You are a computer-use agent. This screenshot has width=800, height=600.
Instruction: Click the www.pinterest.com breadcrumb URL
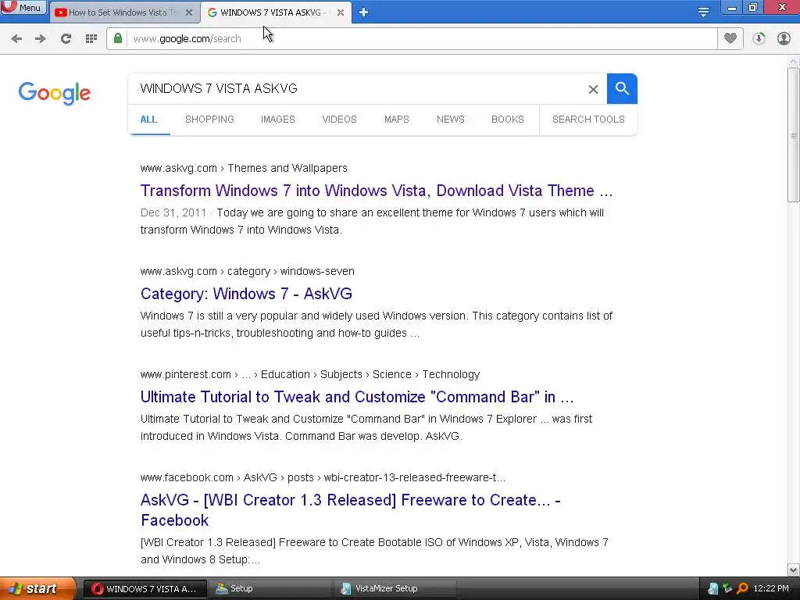point(310,374)
